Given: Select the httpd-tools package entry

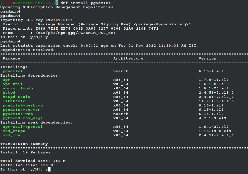Looking at the screenshot, I should 16,97.
